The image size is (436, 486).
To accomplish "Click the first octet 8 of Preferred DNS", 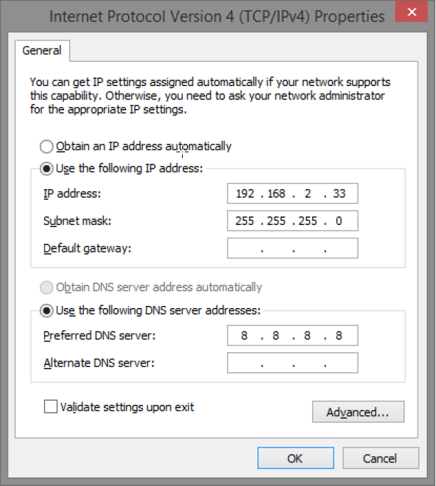I will click(244, 336).
